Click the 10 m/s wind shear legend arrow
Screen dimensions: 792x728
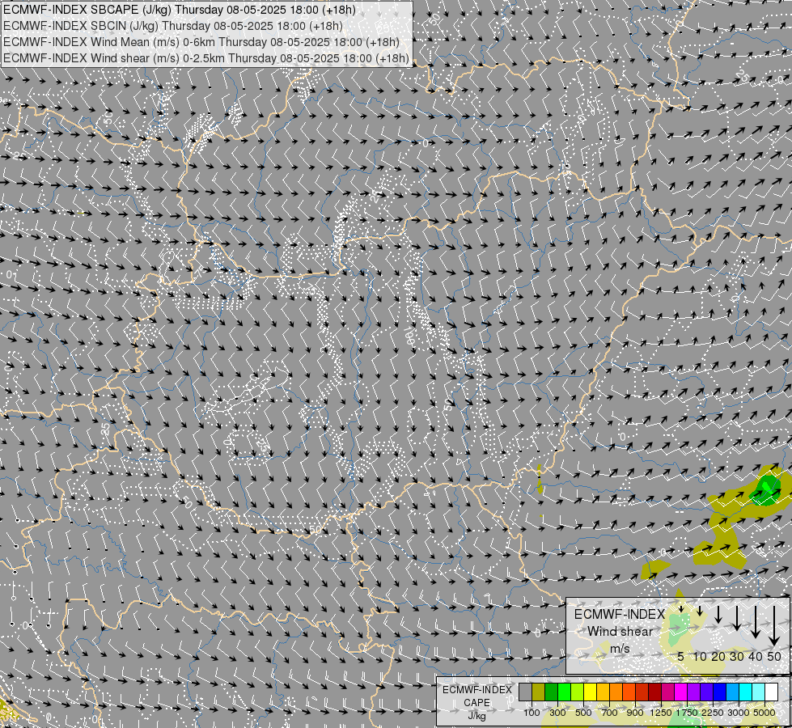(700, 611)
